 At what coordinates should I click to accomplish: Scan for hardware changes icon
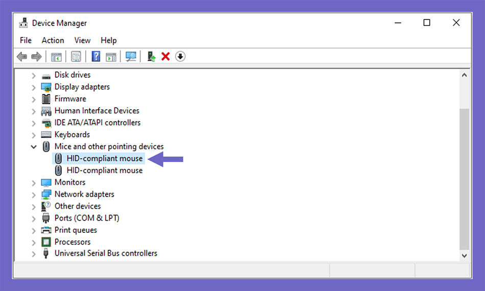(131, 57)
